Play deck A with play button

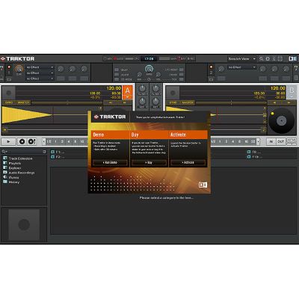click(8, 141)
